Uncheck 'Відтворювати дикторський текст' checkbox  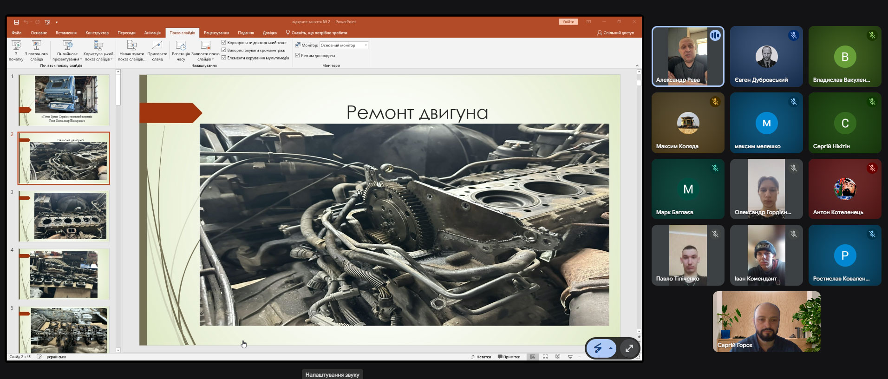[x=224, y=43]
